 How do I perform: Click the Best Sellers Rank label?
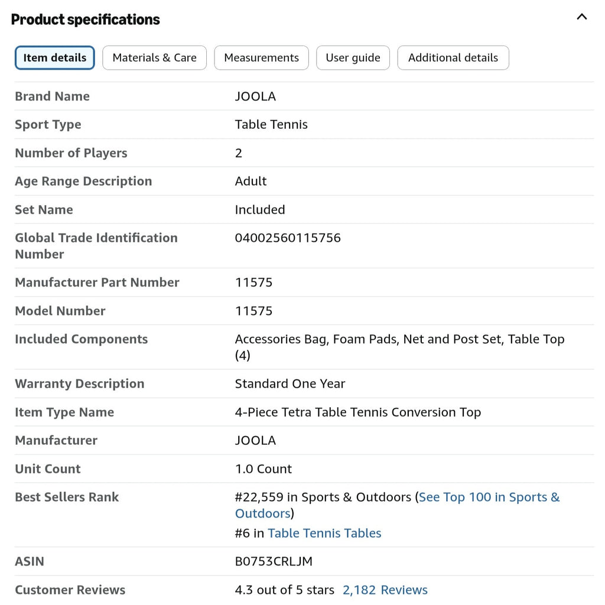tap(67, 497)
